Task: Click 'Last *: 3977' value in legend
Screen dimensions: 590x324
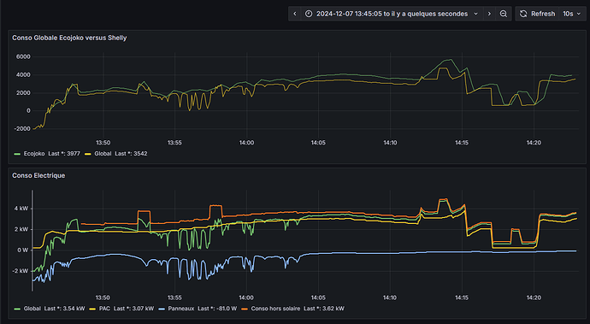Action: click(64, 154)
